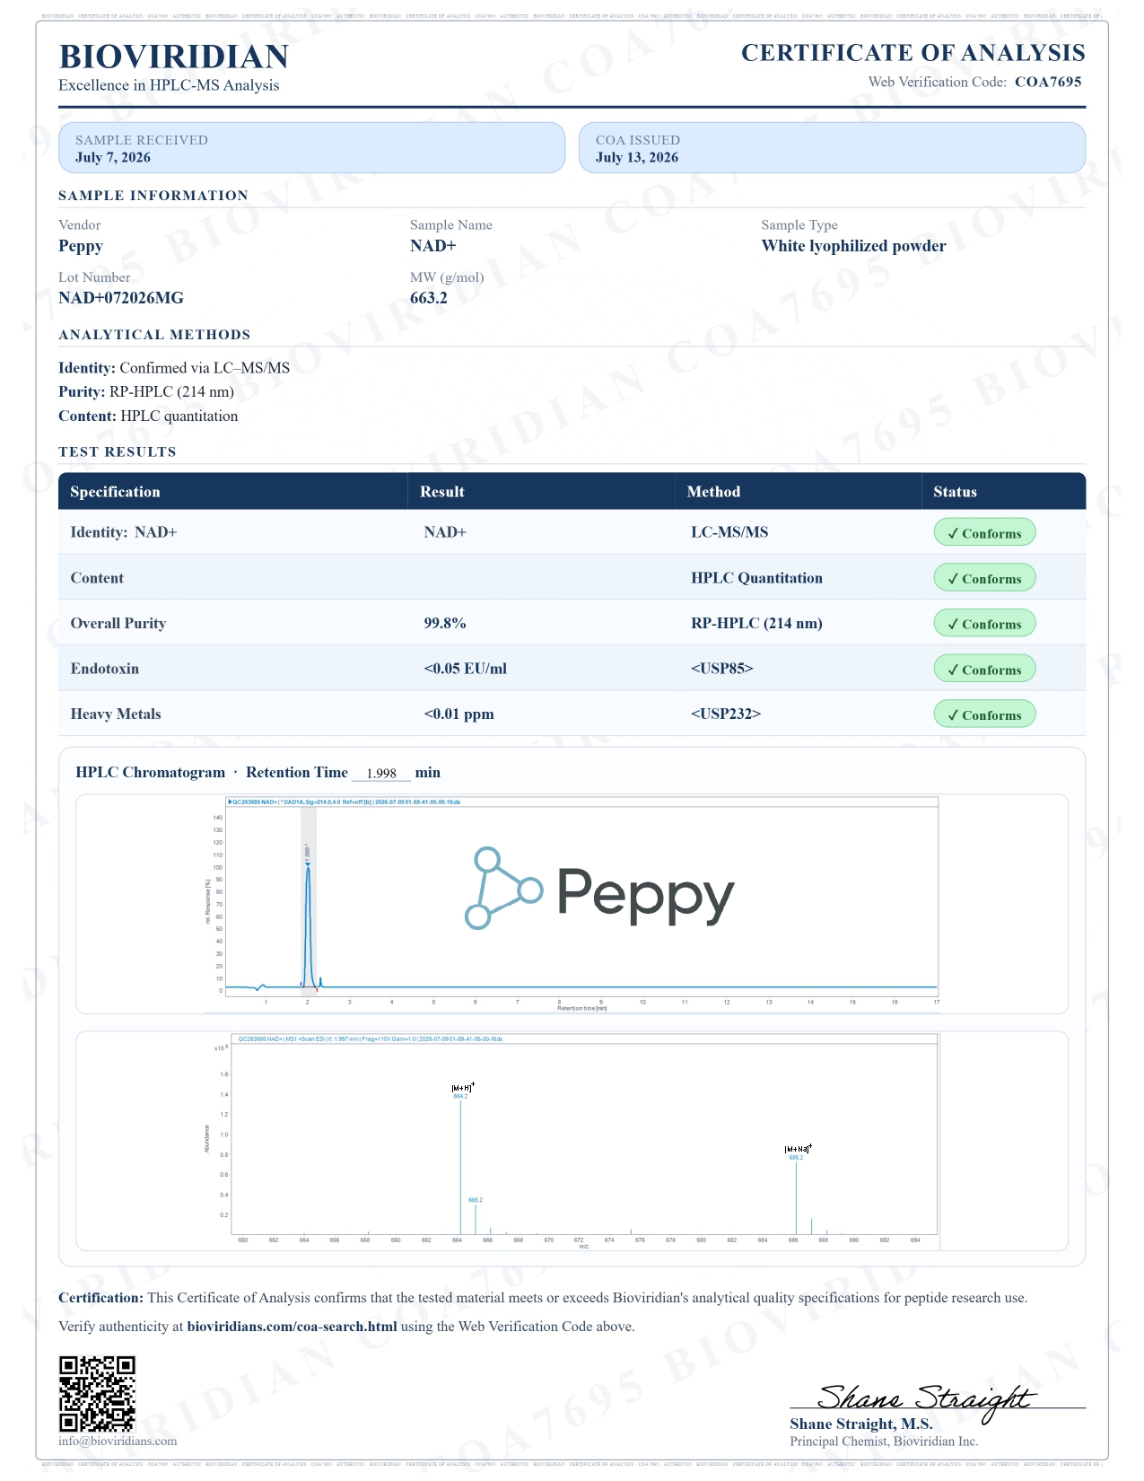Click the [M+H]+ peak label at 664.2

(461, 1091)
